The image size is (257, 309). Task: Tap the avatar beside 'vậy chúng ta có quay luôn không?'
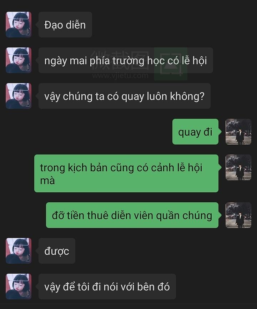coord(19,96)
